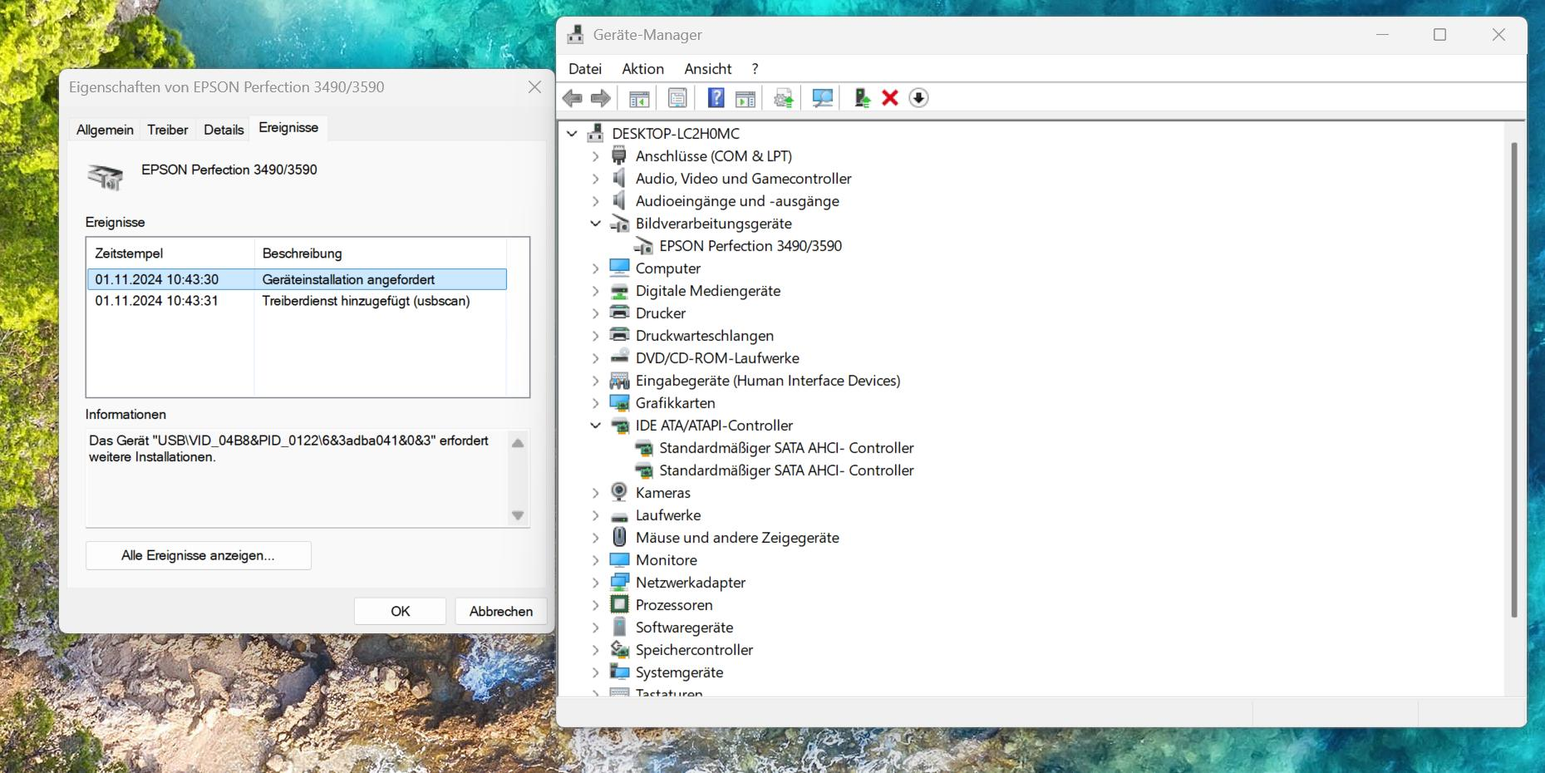
Task: Open the Datei menu
Action: 585,69
